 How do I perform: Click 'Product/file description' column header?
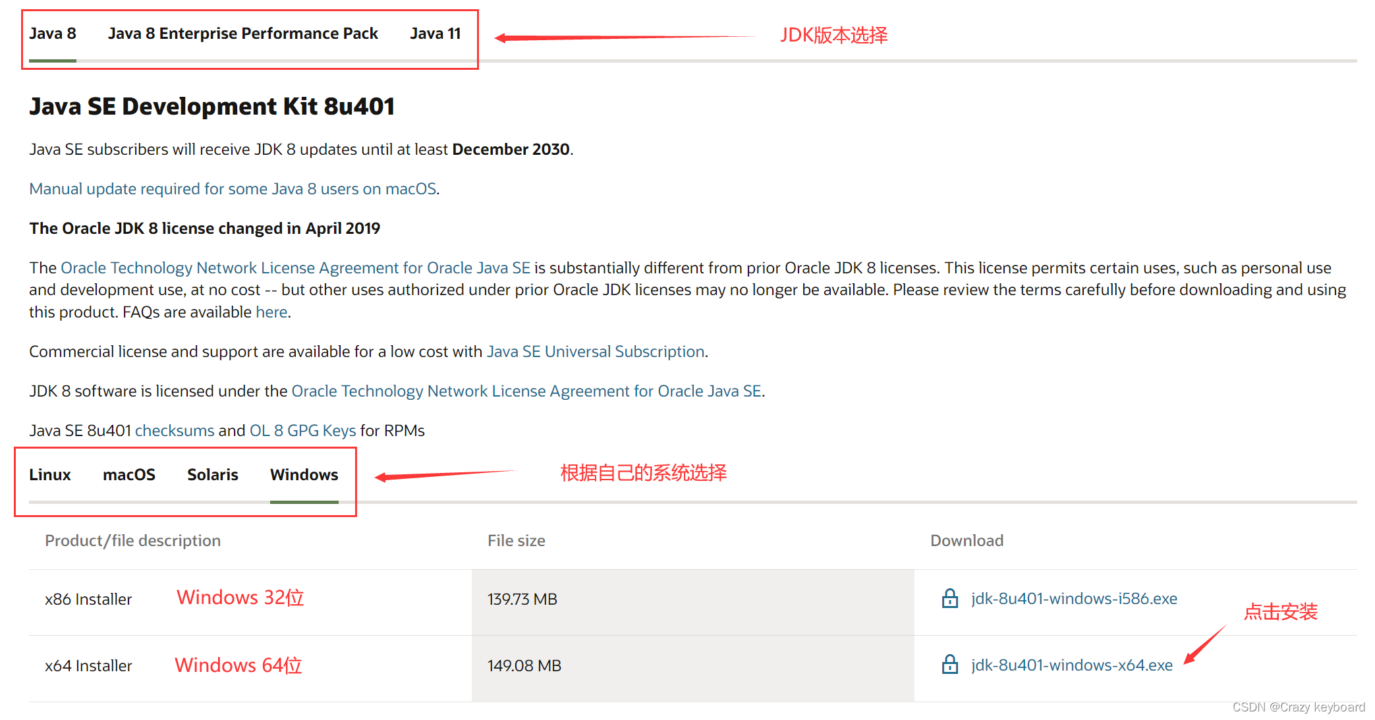click(132, 541)
